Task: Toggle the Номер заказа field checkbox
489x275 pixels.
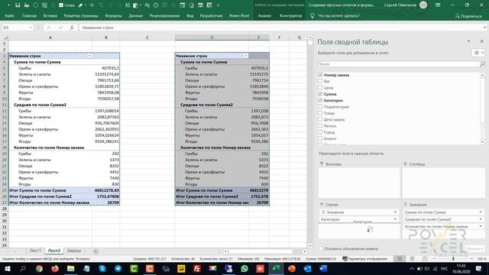Action: click(320, 75)
